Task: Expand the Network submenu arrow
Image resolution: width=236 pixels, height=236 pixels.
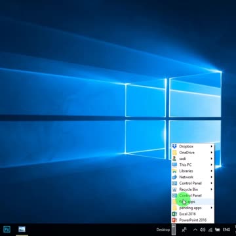Action: (212, 177)
